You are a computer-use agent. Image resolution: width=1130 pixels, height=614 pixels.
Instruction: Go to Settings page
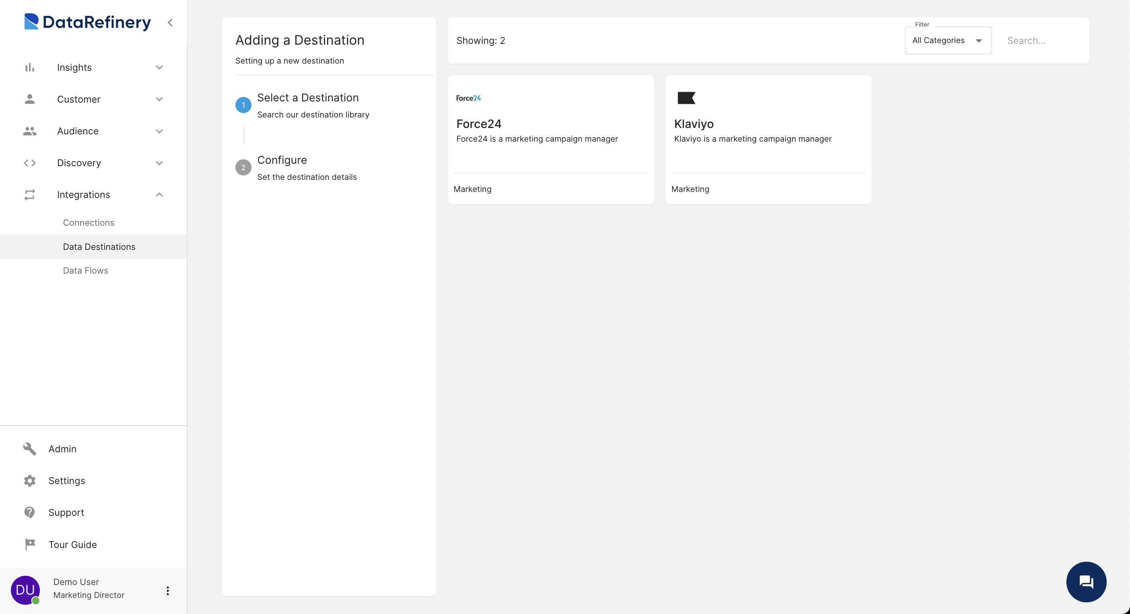(x=67, y=481)
